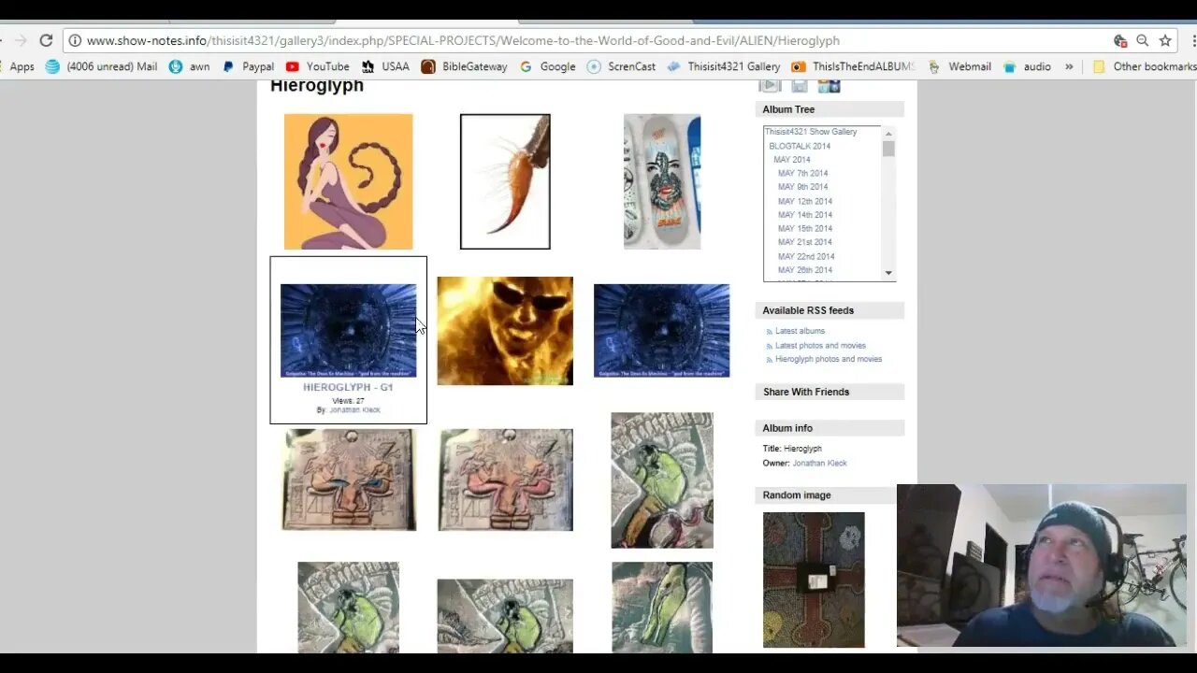Open the zoom magnifier icon in address bar
Viewport: 1197px width, 673px height.
[x=1143, y=40]
